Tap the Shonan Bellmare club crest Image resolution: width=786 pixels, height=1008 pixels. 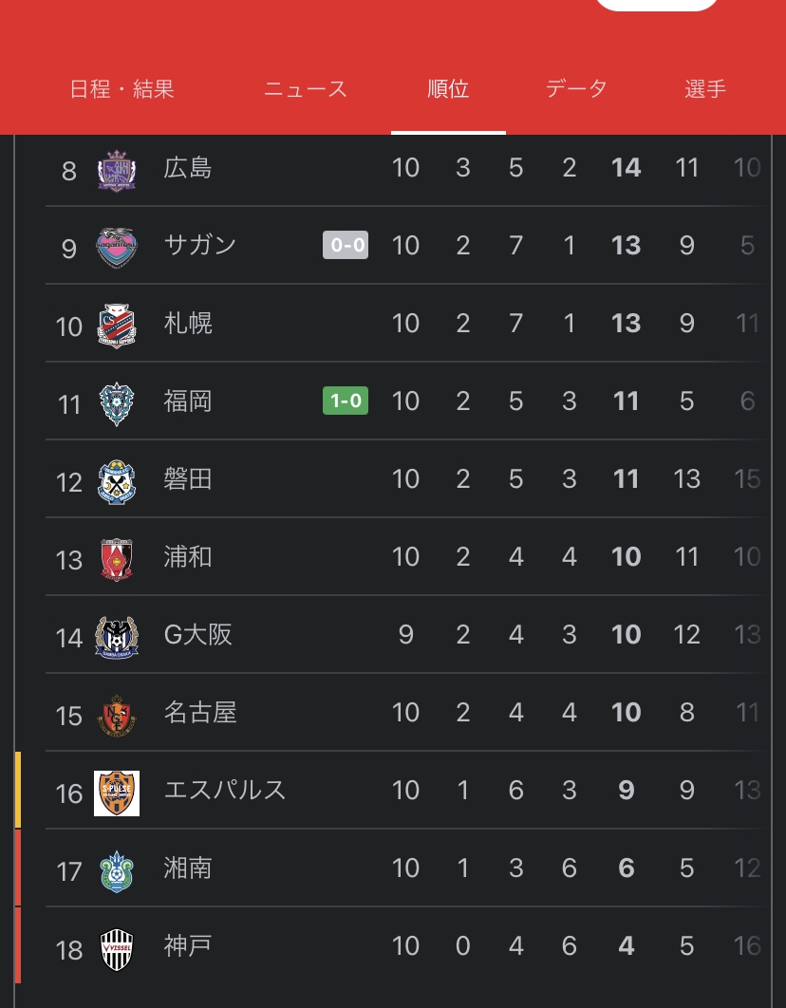[117, 870]
